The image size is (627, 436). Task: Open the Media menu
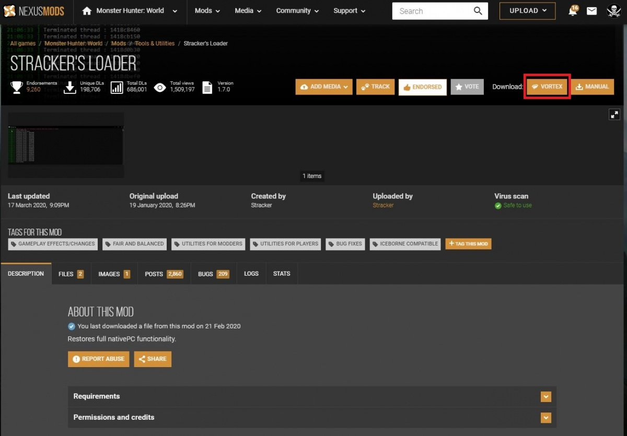248,11
